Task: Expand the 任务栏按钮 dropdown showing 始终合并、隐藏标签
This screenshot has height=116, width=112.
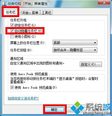Action: pyautogui.click(x=75, y=50)
